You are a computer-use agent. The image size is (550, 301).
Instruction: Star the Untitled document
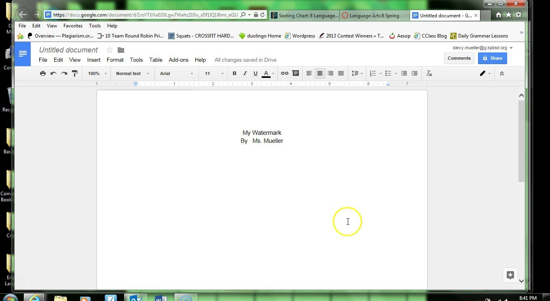tap(109, 50)
